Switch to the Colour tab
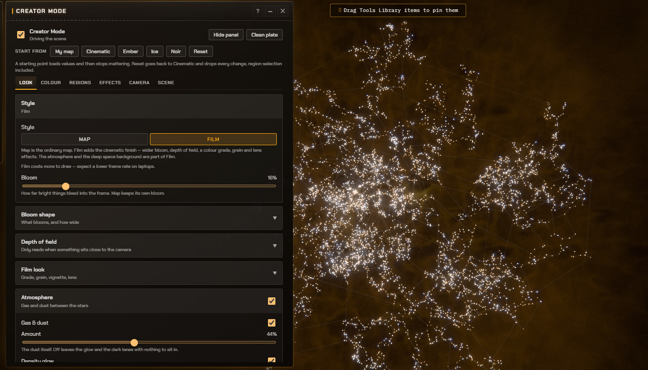 click(x=51, y=83)
